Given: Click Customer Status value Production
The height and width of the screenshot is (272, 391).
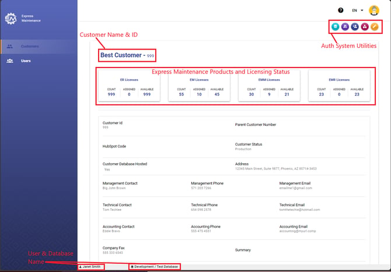Looking at the screenshot, I should click(243, 149).
